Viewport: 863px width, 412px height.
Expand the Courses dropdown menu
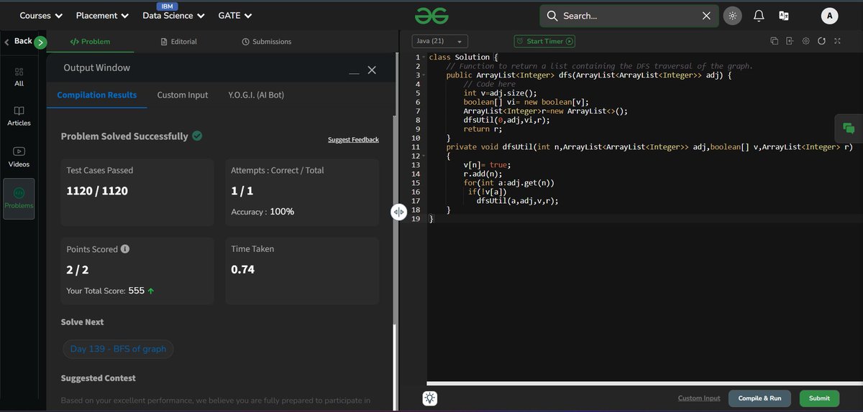[x=41, y=15]
